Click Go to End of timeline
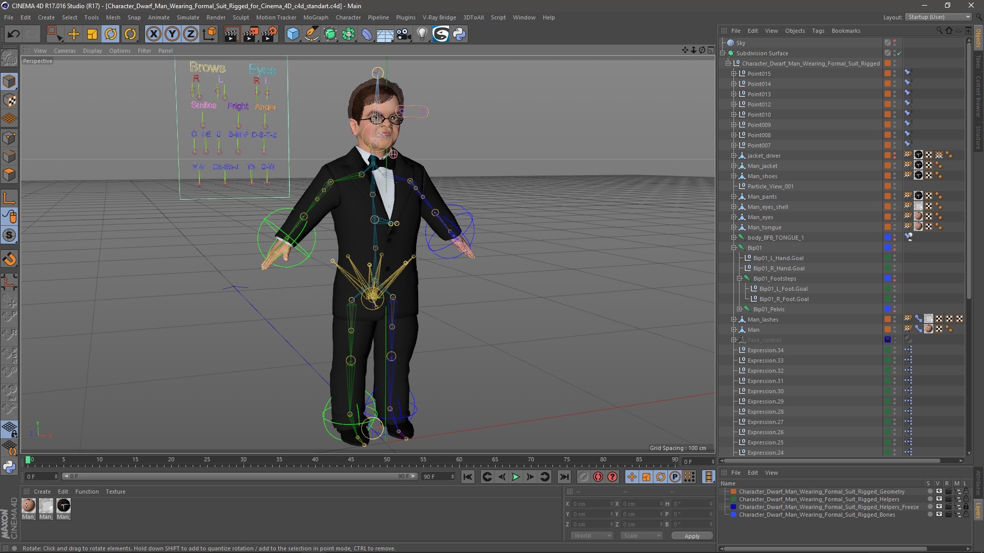 tap(564, 477)
